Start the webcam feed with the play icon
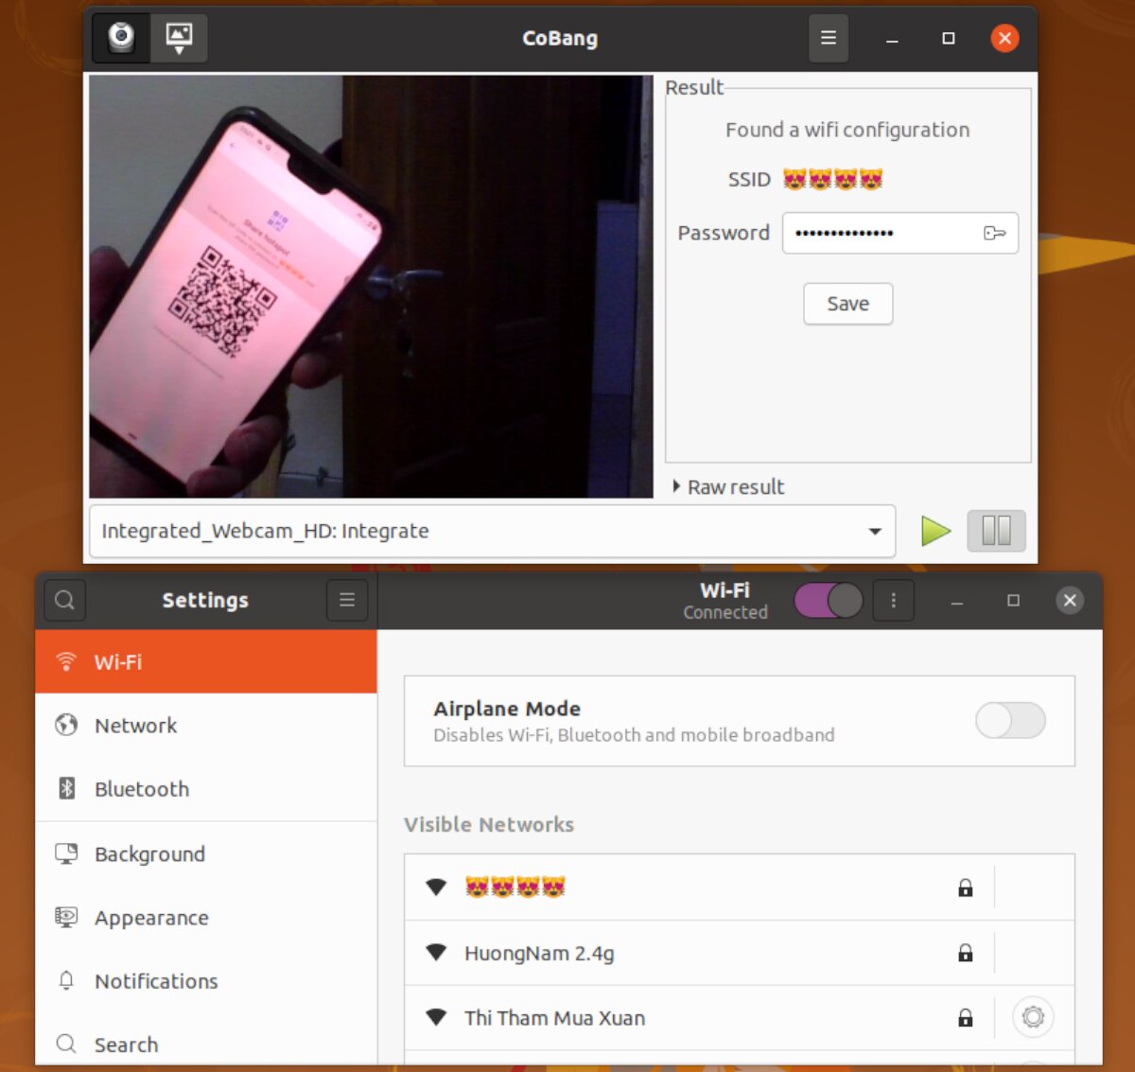1135x1072 pixels. tap(935, 531)
